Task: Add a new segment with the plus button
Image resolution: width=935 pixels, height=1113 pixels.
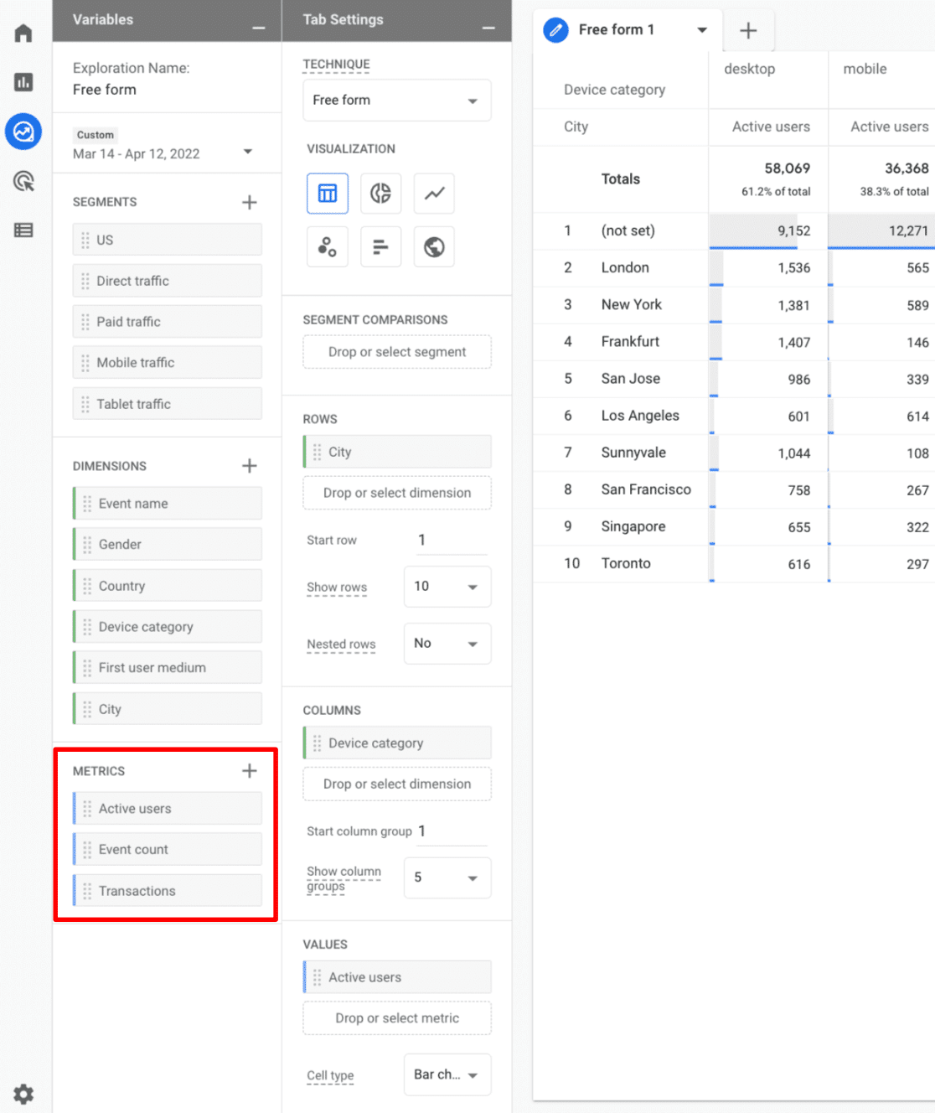Action: pos(249,202)
